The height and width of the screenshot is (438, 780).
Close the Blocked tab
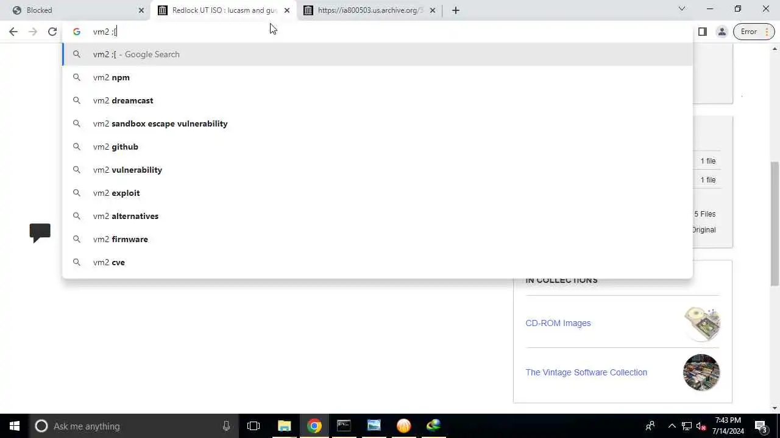tap(141, 10)
